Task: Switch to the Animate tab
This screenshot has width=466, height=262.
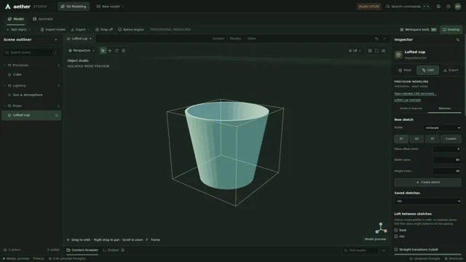Action: click(43, 19)
